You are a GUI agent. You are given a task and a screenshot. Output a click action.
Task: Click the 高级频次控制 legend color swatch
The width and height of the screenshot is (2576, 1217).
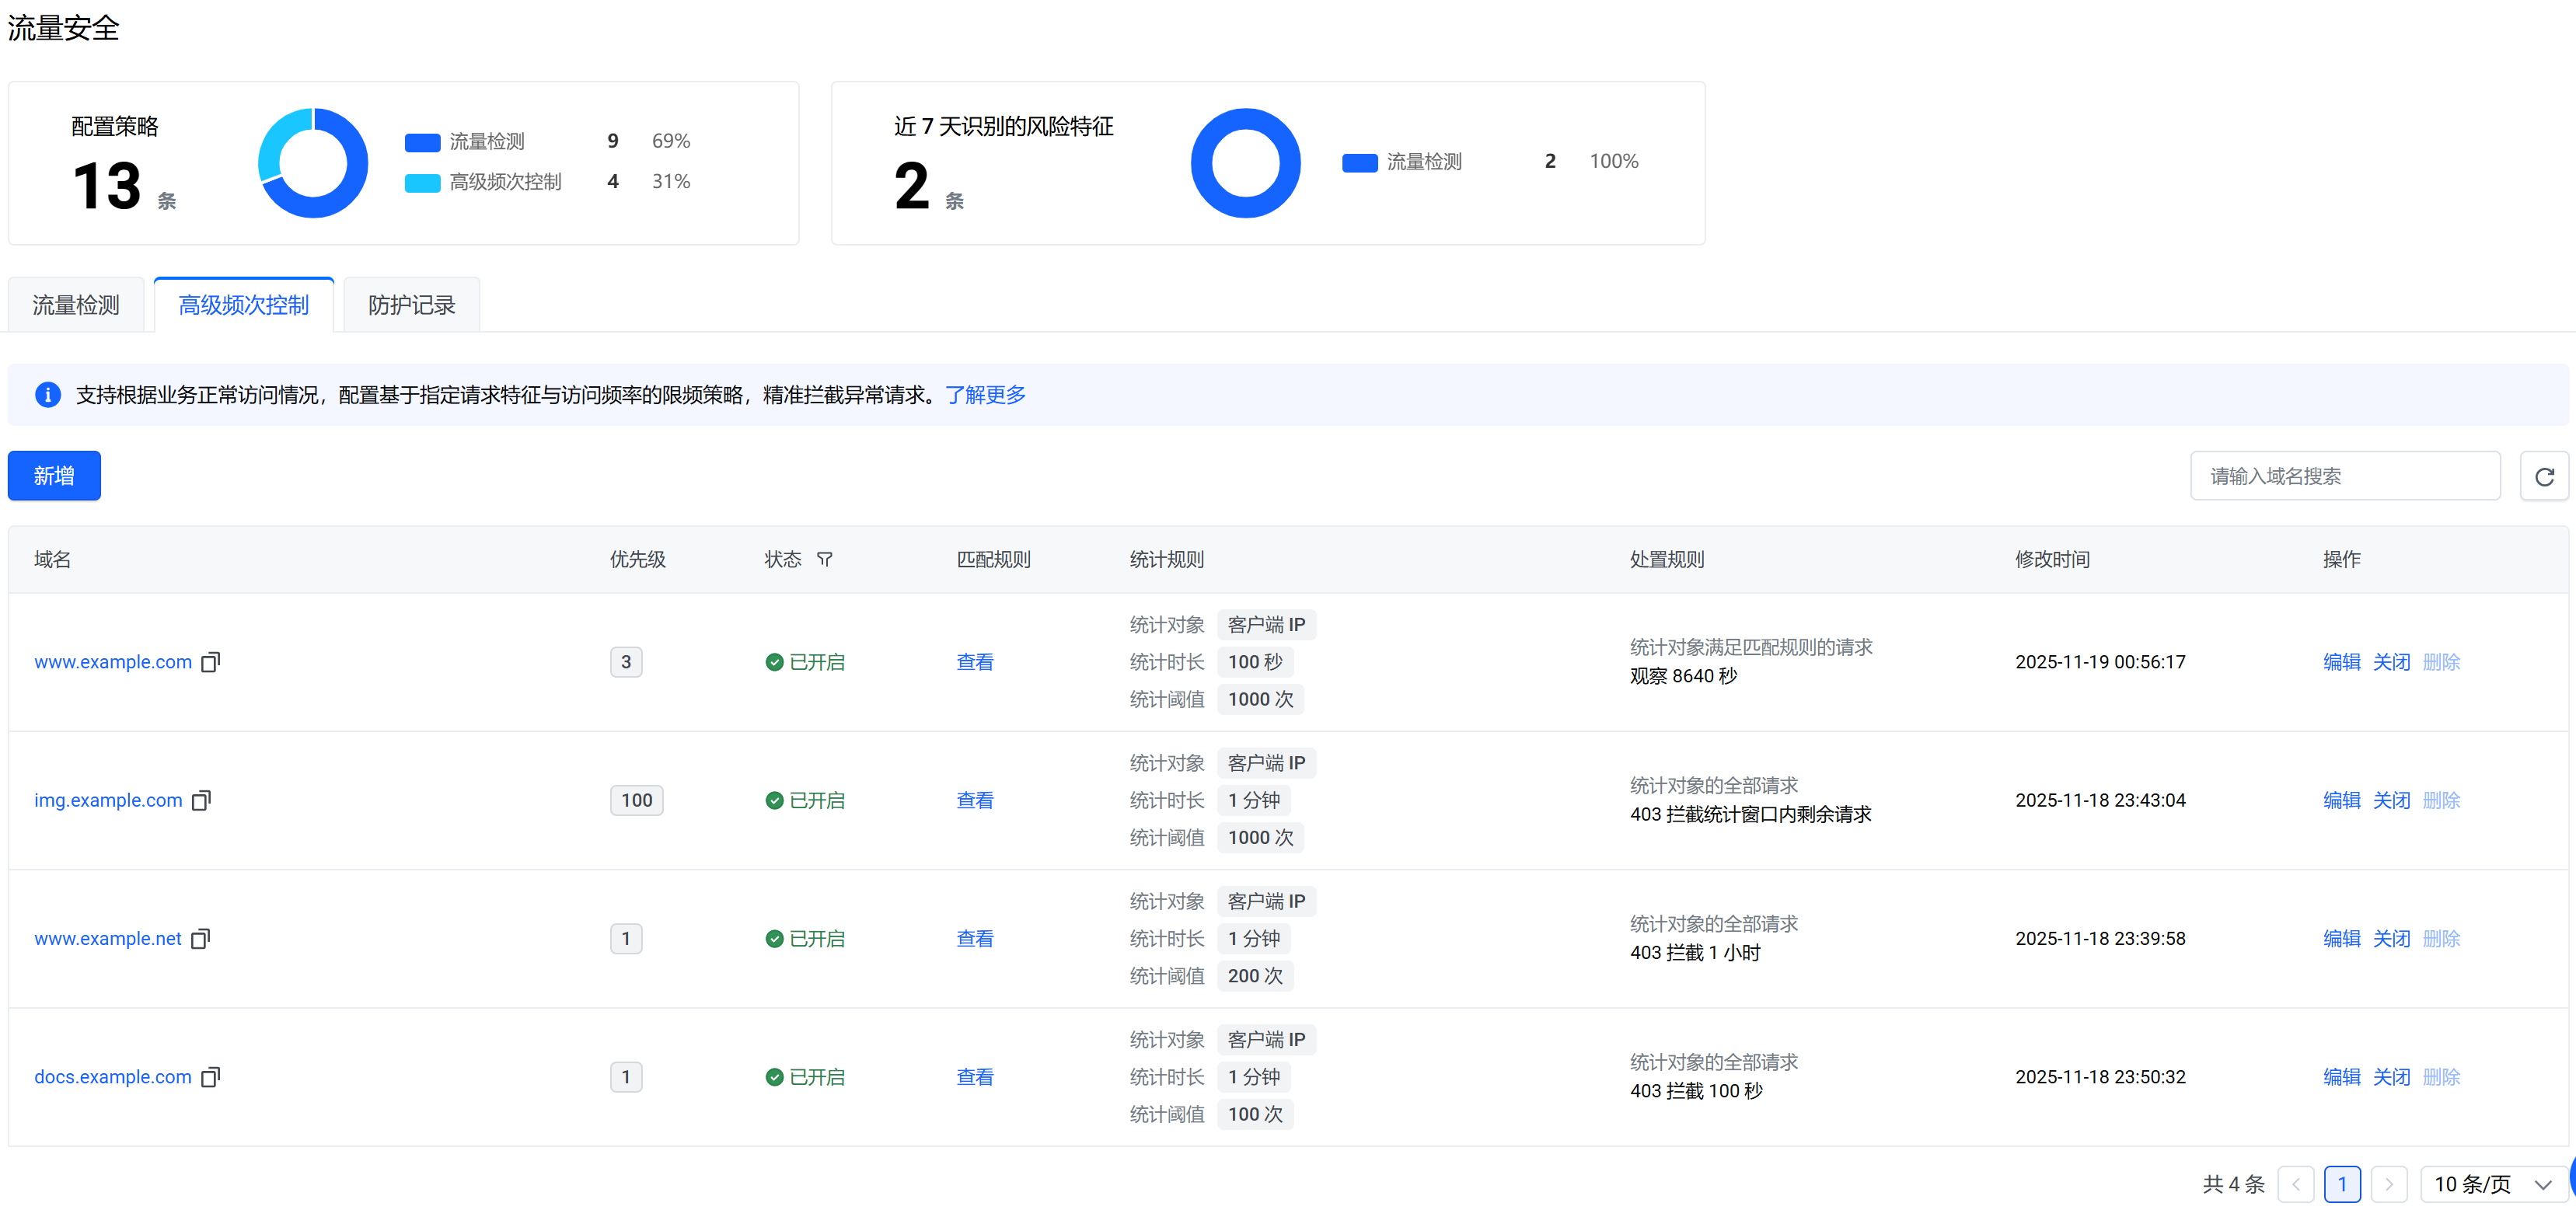[x=422, y=182]
